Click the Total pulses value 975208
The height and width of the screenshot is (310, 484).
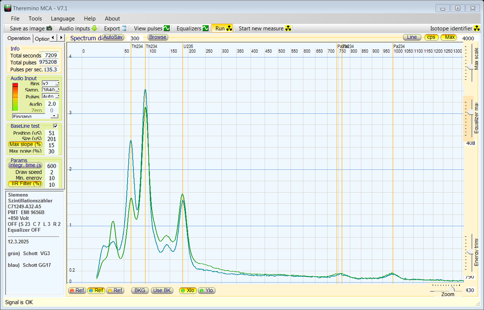click(x=48, y=62)
